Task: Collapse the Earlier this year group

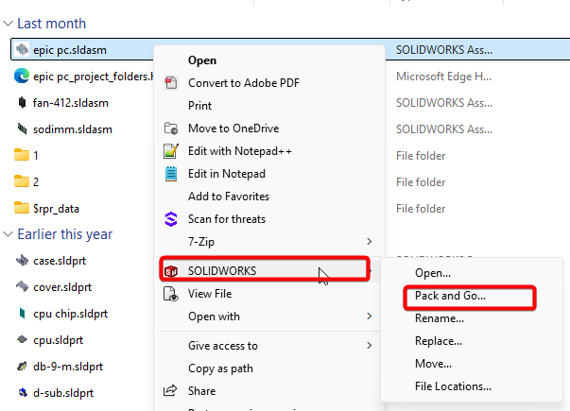Action: click(8, 234)
